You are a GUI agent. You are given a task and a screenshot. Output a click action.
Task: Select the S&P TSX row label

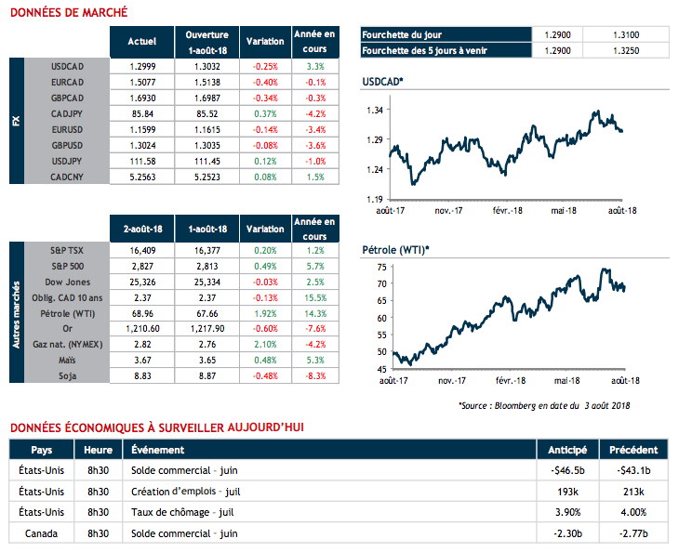[x=67, y=250]
